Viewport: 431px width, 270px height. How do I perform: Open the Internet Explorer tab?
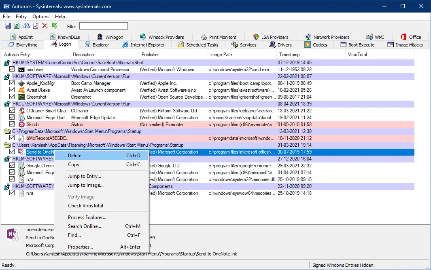coord(144,45)
